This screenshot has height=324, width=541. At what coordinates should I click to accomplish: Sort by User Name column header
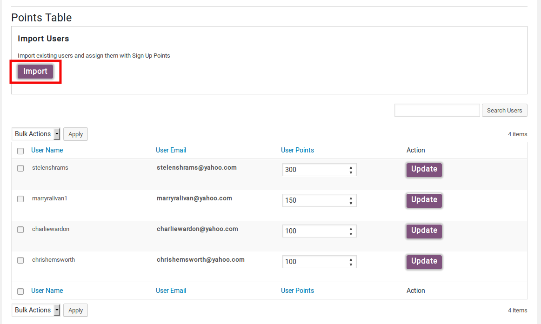coord(47,150)
